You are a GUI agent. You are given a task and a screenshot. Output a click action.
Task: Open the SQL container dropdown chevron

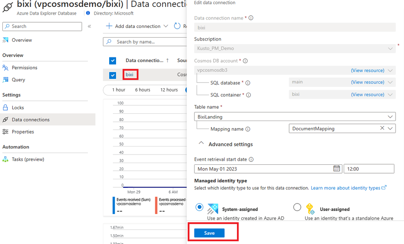pos(390,95)
